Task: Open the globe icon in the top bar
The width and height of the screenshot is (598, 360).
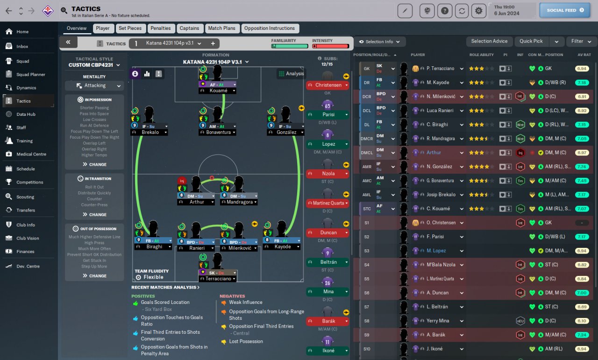Action: coord(427,10)
